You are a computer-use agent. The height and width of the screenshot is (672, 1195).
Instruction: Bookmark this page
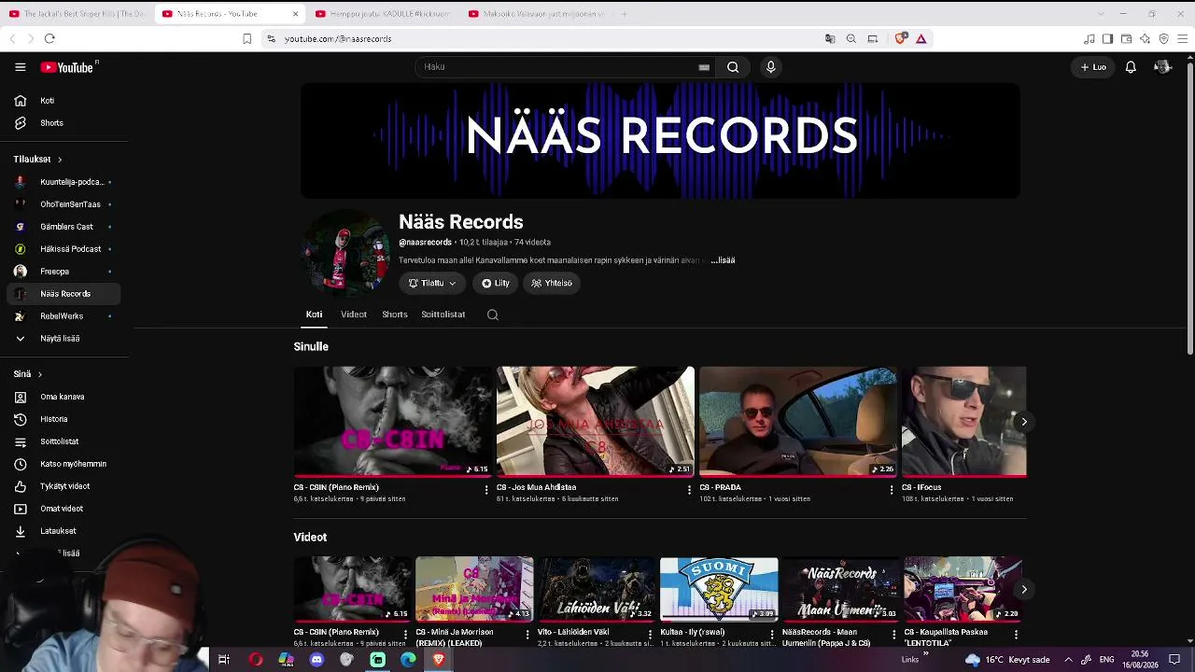pos(246,38)
